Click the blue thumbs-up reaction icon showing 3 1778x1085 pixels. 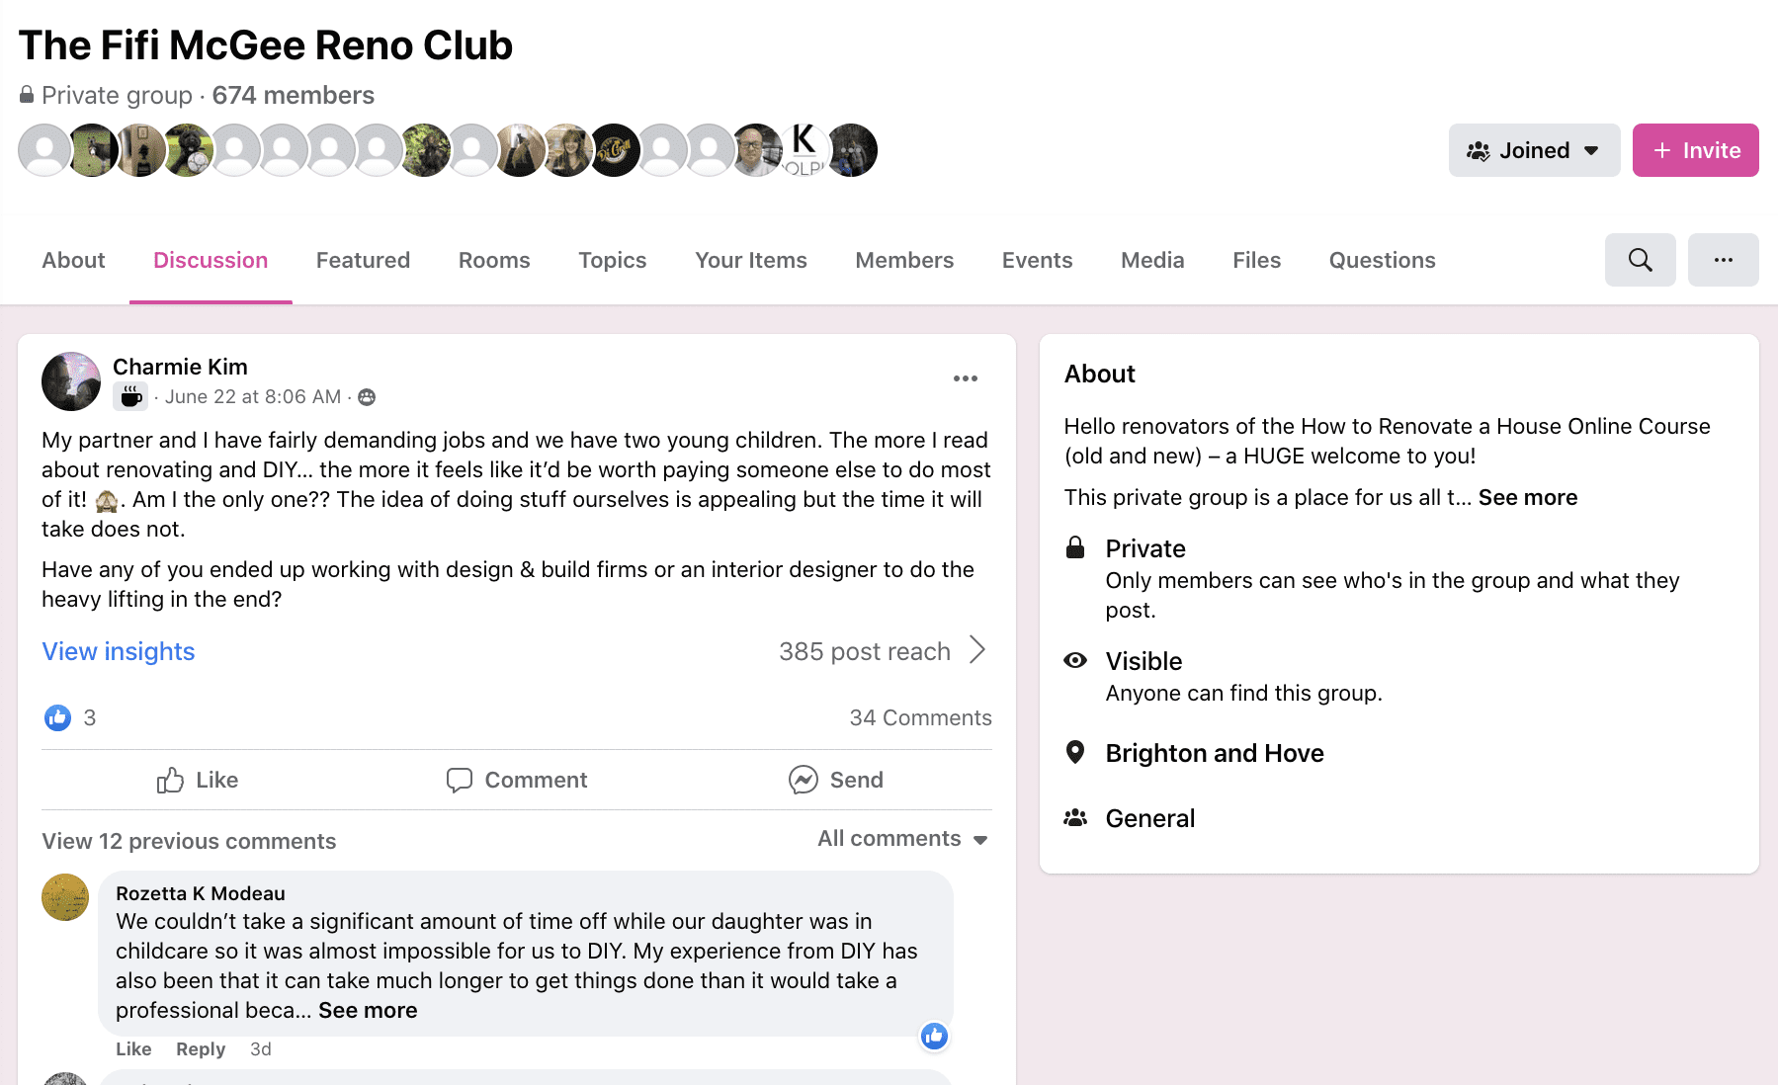57,717
